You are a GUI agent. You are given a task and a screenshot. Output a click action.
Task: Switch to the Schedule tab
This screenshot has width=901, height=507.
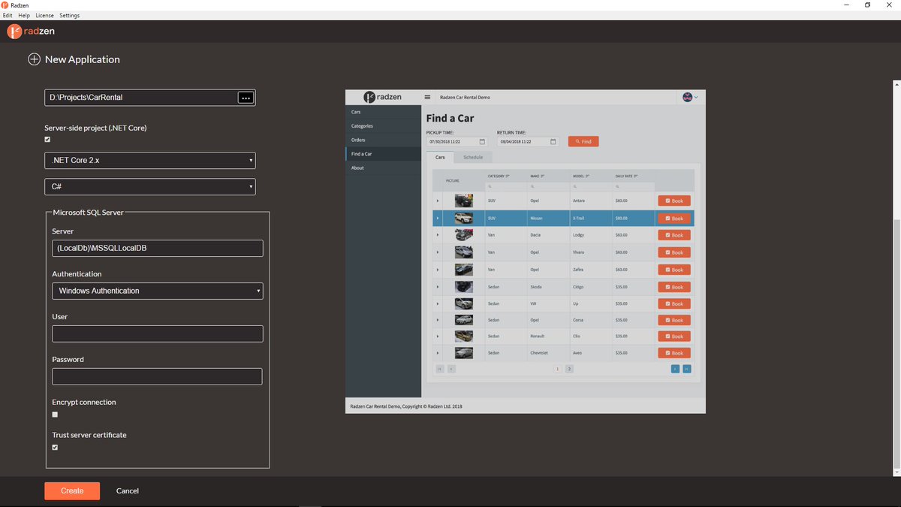pos(473,157)
